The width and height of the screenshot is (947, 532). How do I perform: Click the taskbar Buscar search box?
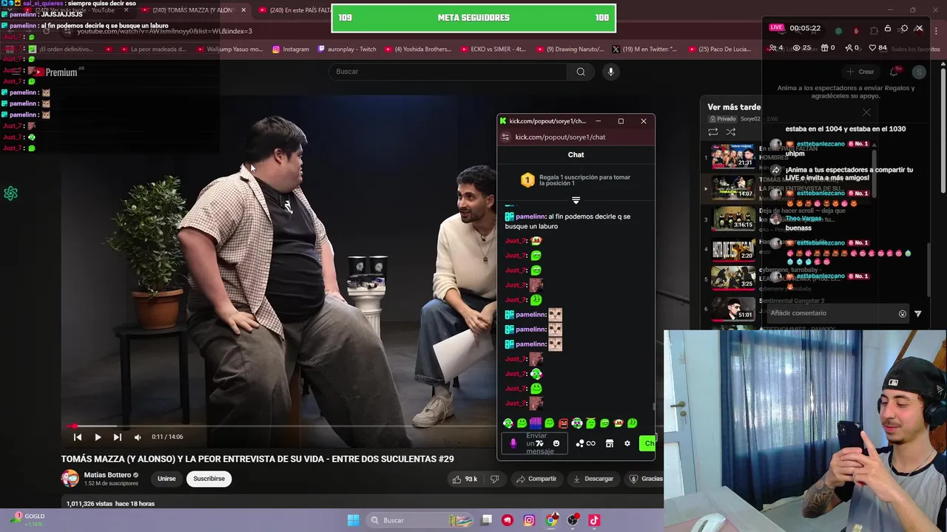418,520
